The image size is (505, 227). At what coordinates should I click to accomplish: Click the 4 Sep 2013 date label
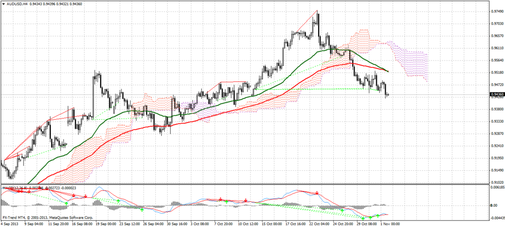click(11, 223)
